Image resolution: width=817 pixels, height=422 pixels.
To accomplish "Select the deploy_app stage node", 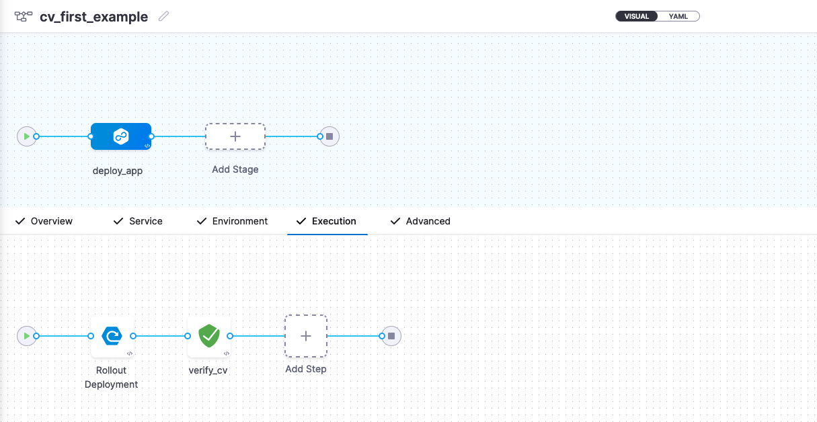I will tap(121, 136).
